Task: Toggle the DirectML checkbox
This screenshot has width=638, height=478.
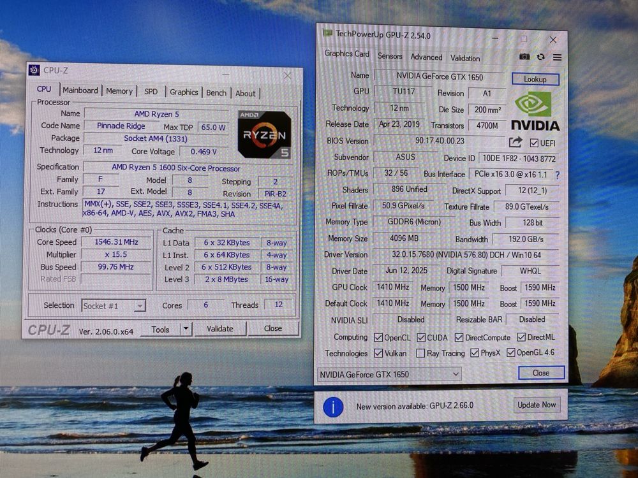Action: (x=521, y=337)
